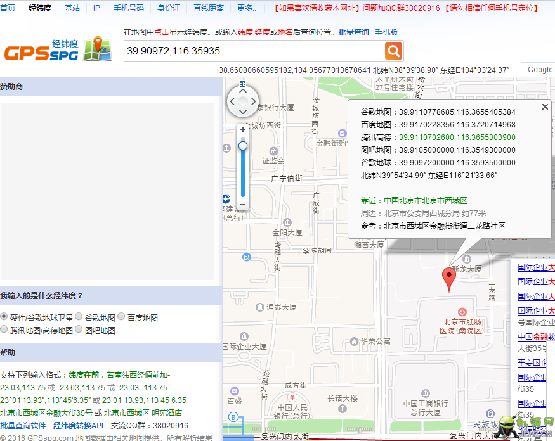555x441 pixels.
Task: Click the coordinate search input field
Action: click(x=254, y=51)
